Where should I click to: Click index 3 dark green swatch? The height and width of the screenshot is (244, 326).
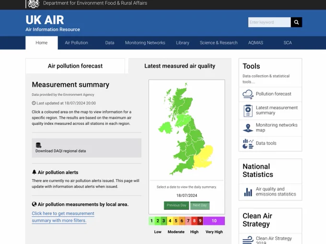point(163,221)
